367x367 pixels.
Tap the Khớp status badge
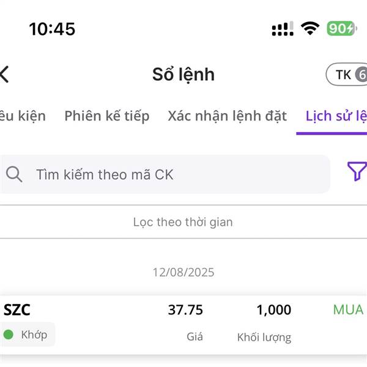tap(28, 335)
